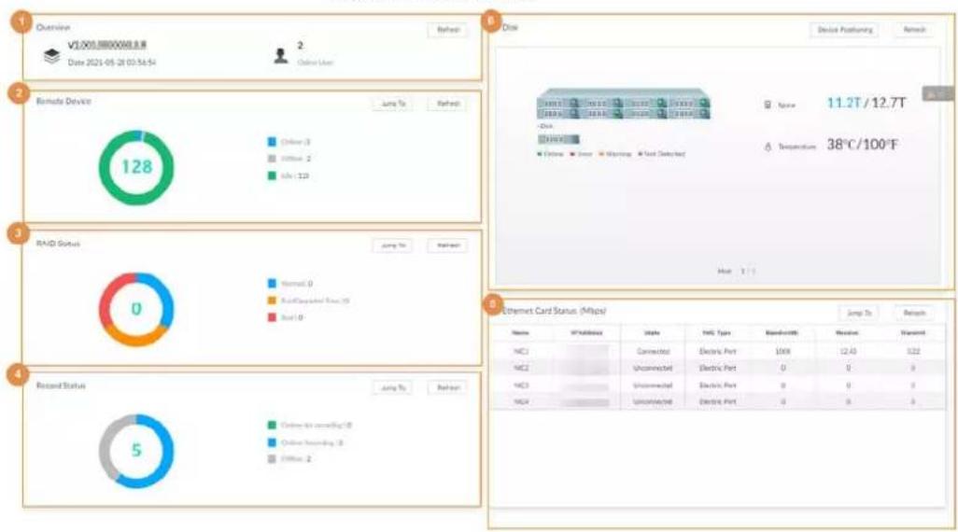Click the blue Online legend square in Remote Device
The height and width of the screenshot is (532, 958).
coord(272,142)
